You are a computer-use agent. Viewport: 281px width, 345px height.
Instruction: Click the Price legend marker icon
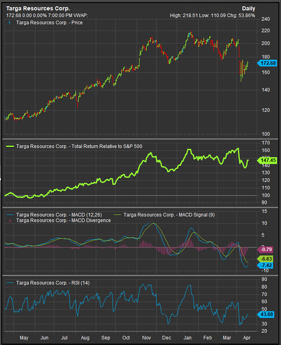pos(10,23)
